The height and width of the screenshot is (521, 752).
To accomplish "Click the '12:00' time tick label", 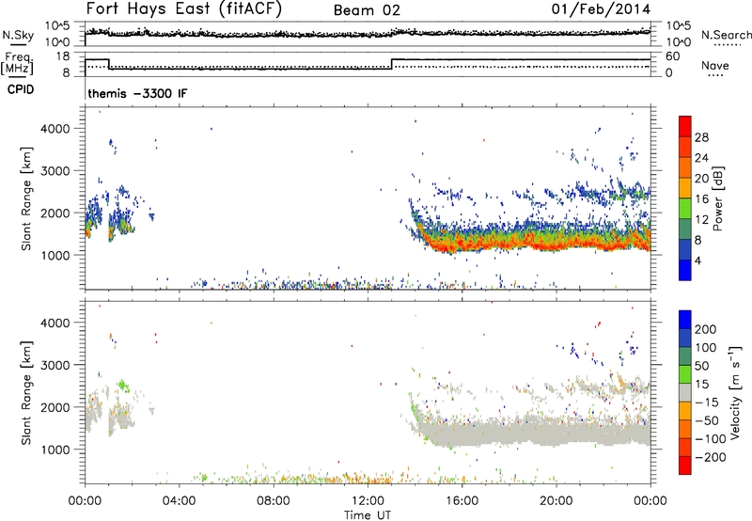I will tap(368, 501).
